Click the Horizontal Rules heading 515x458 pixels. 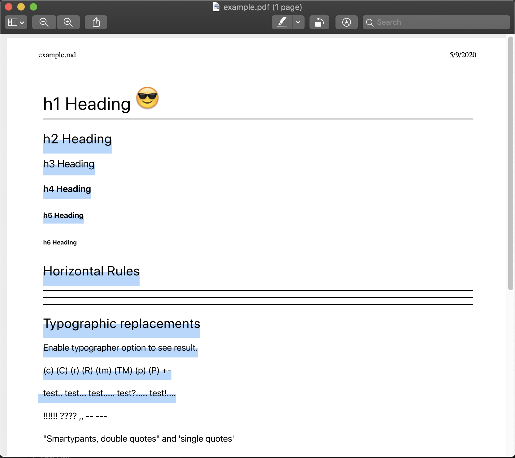click(x=91, y=271)
